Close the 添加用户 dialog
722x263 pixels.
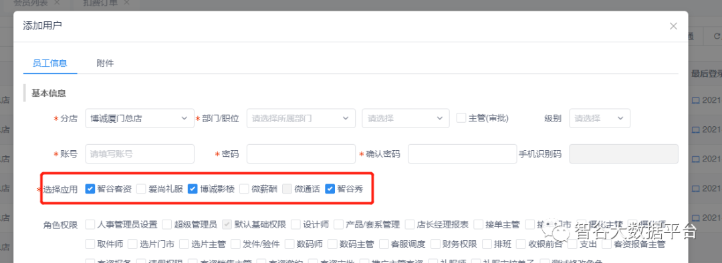673,26
